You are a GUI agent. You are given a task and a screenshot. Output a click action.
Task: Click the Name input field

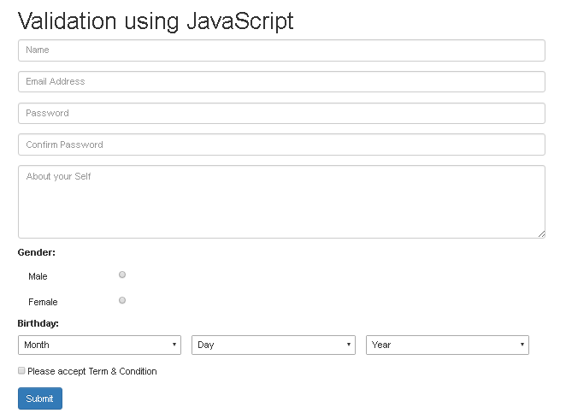[x=281, y=50]
